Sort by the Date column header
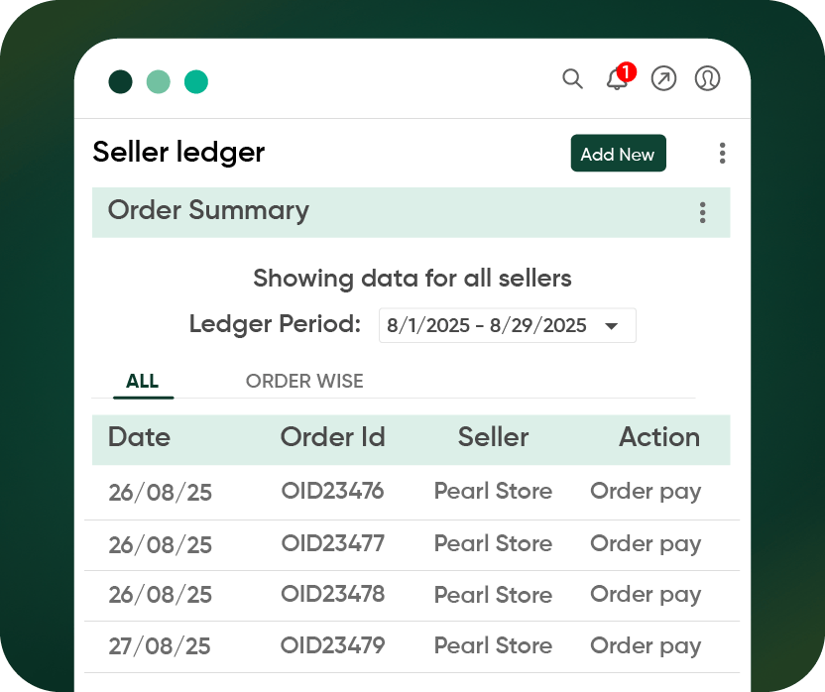 coord(139,437)
